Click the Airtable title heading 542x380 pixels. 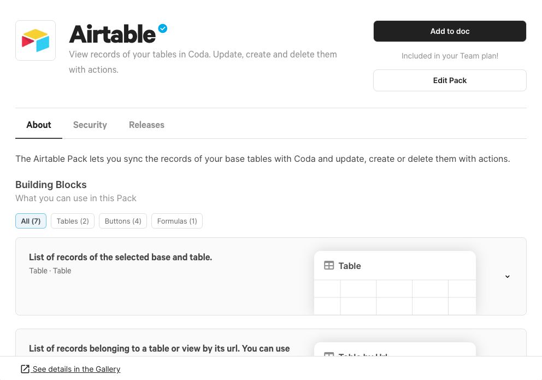113,34
